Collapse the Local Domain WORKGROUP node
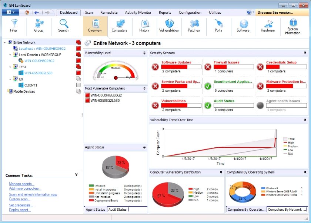 point(10,55)
